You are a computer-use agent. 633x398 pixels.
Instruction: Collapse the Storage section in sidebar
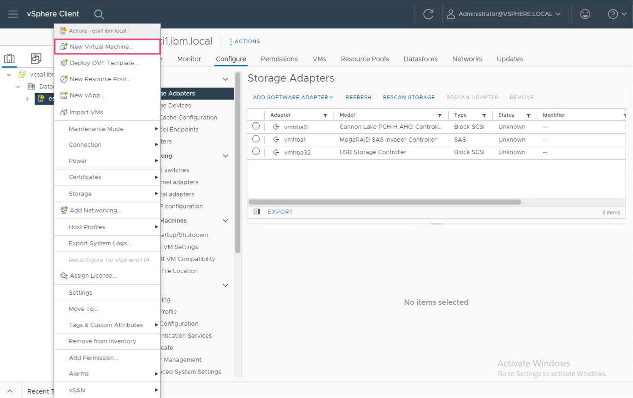[225, 79]
